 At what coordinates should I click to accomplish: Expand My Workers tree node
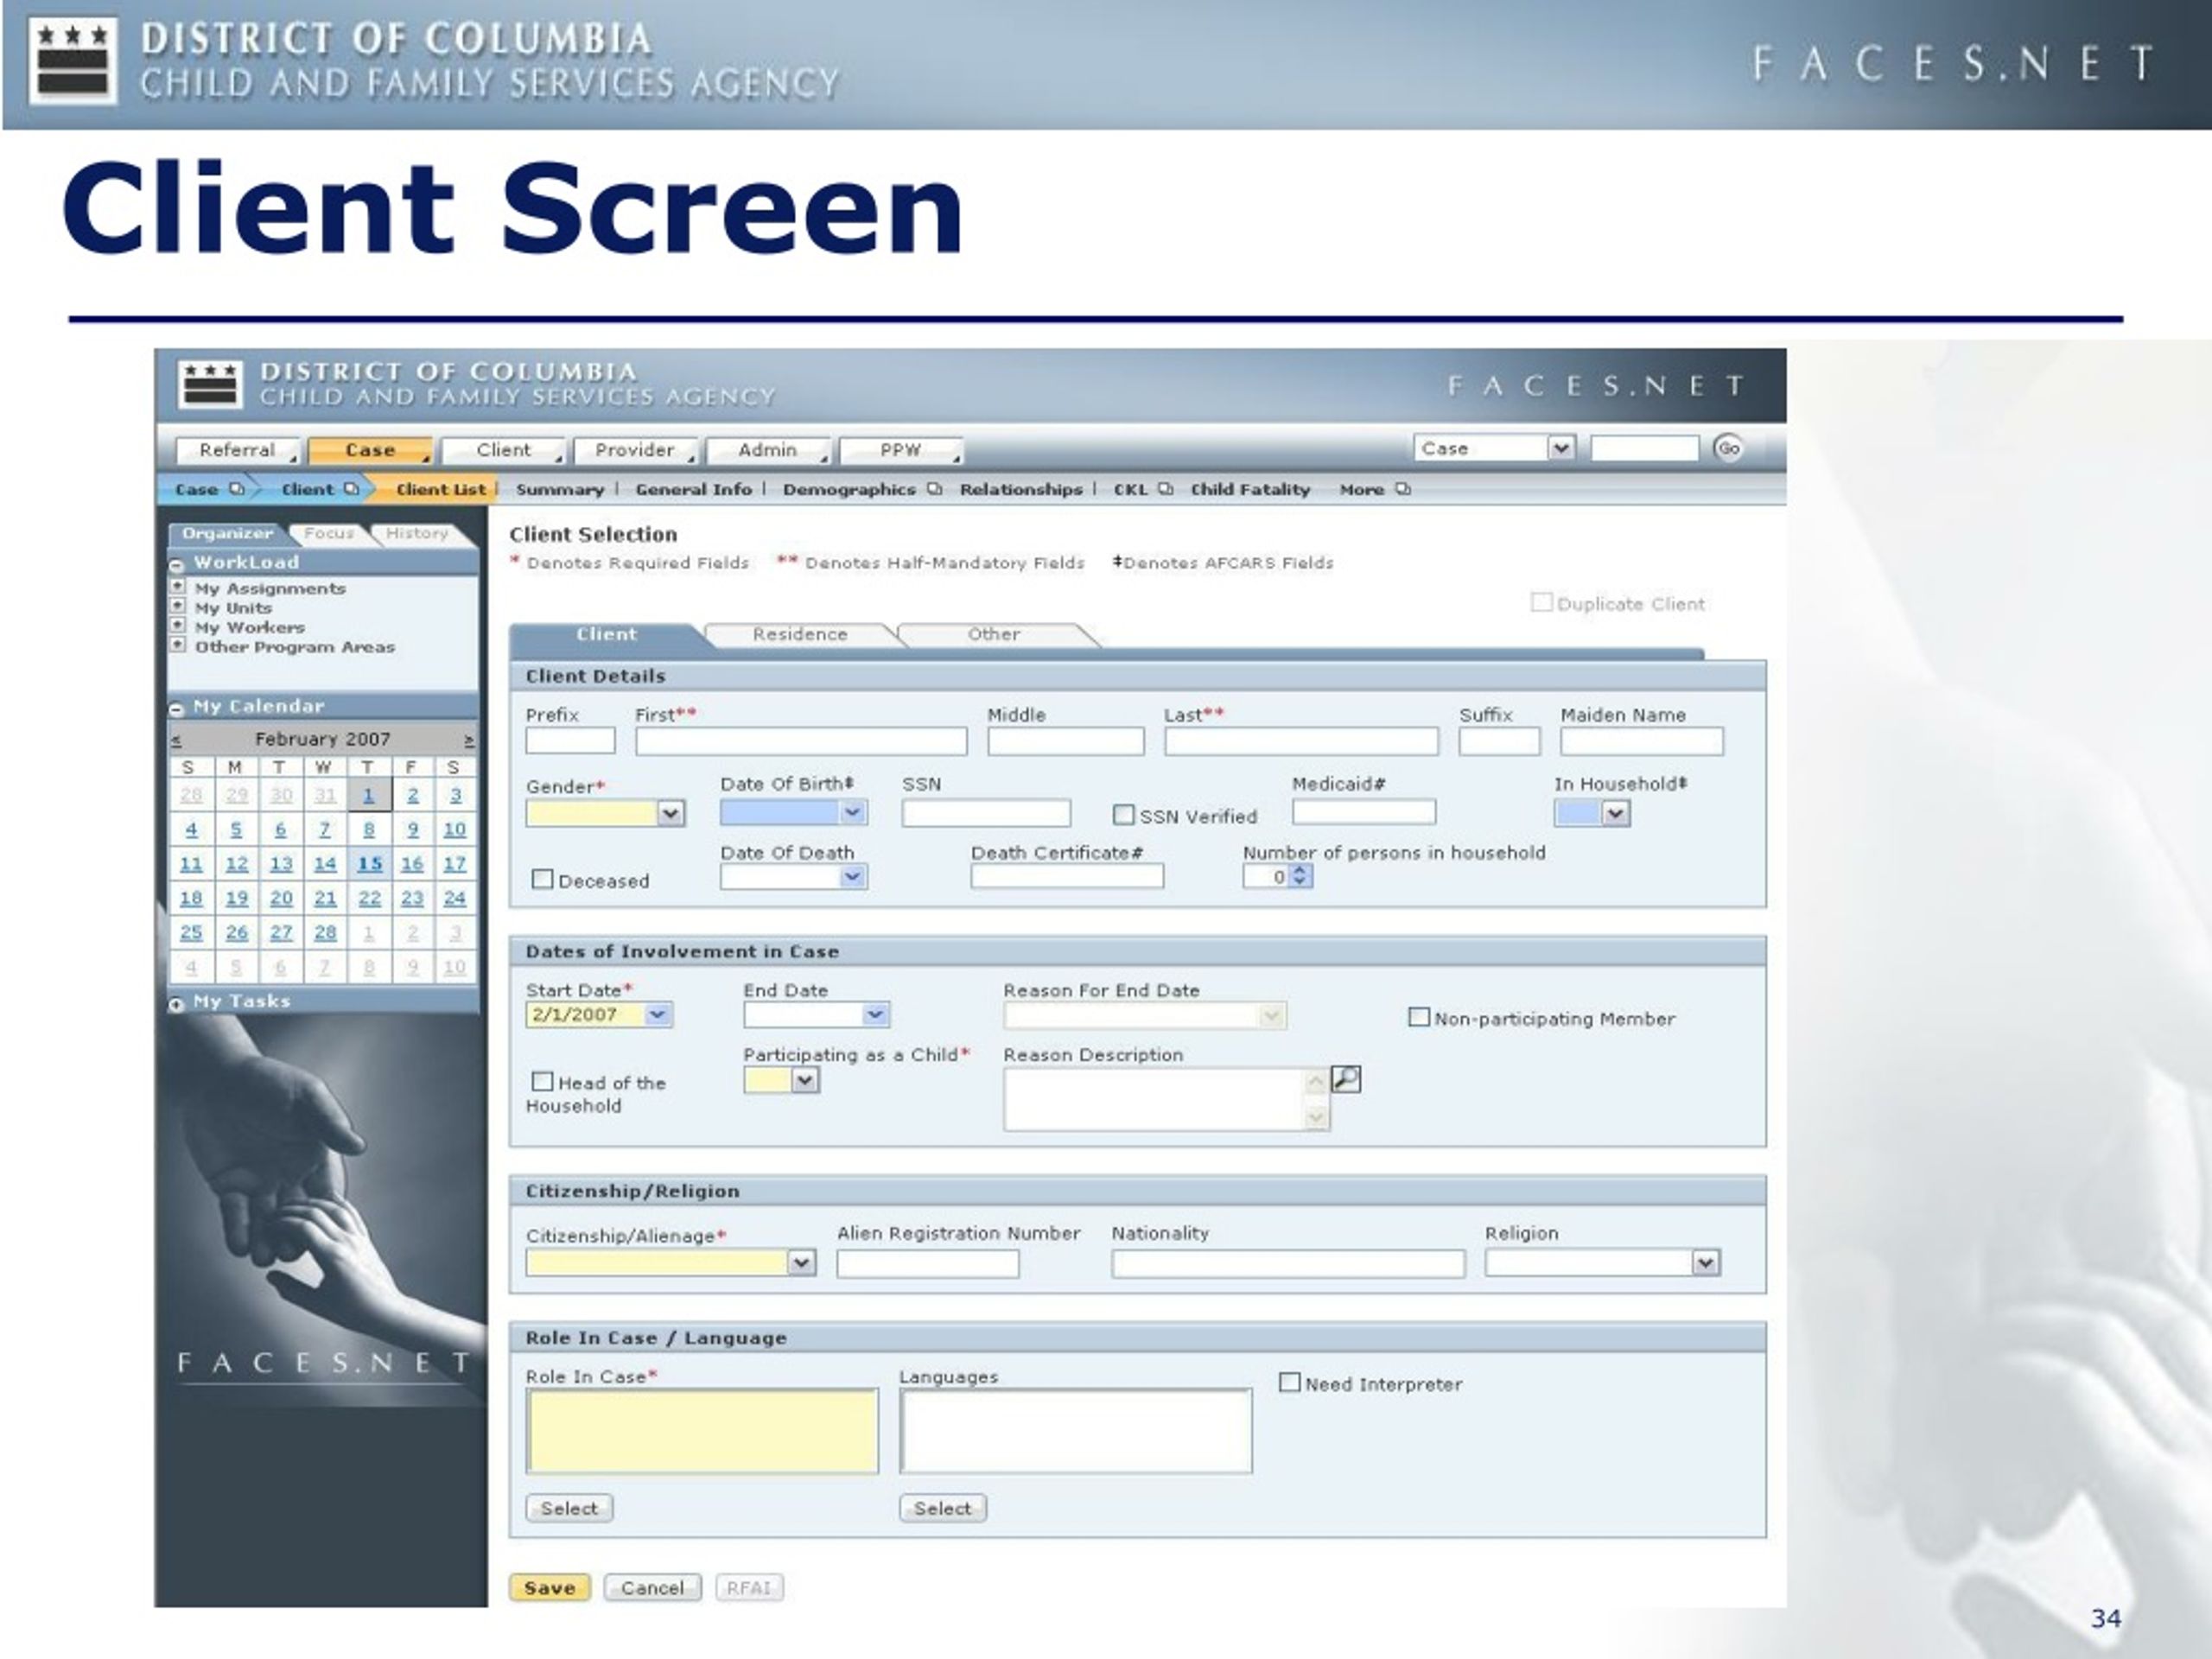[x=178, y=626]
